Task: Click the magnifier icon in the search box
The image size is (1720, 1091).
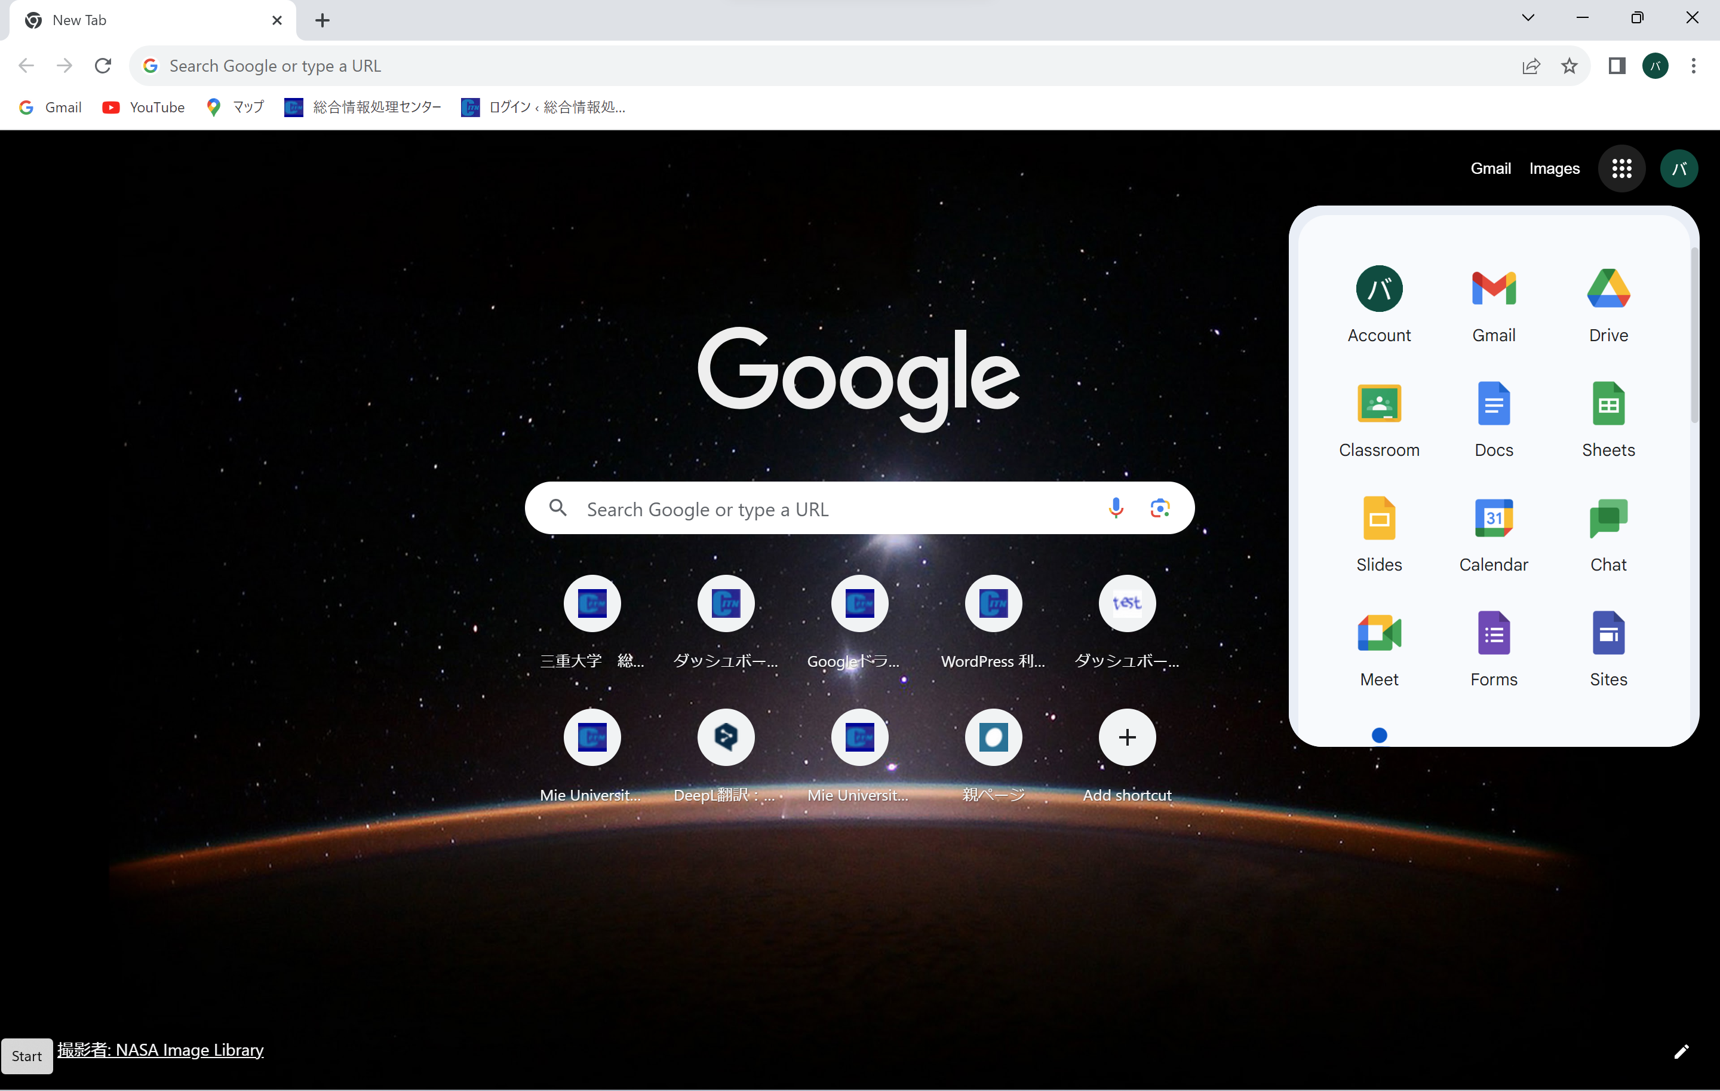Action: (558, 508)
